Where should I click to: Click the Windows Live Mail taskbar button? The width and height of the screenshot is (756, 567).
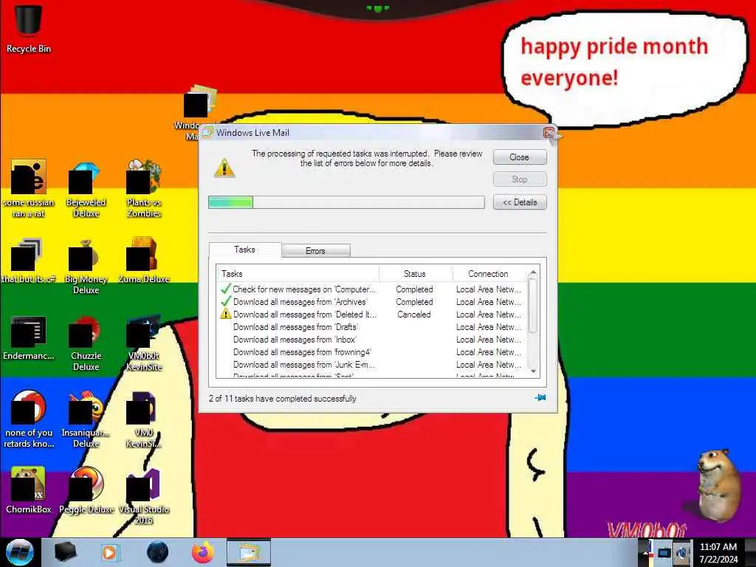tap(249, 552)
